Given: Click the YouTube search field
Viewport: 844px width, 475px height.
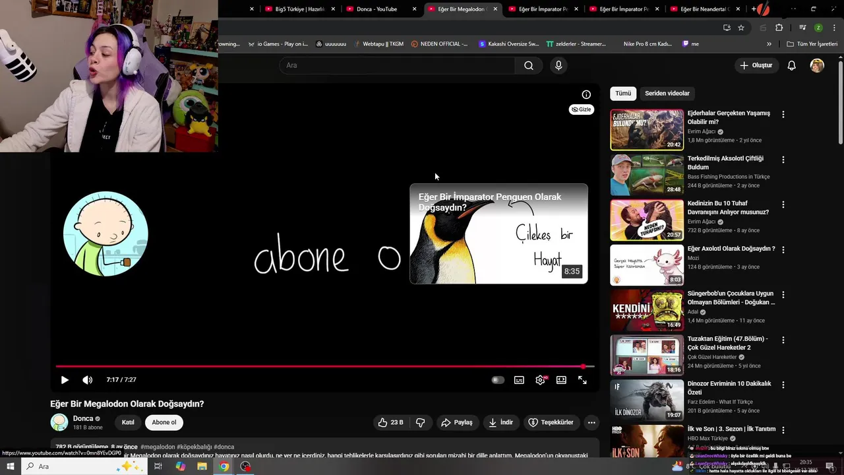Looking at the screenshot, I should click(x=397, y=65).
